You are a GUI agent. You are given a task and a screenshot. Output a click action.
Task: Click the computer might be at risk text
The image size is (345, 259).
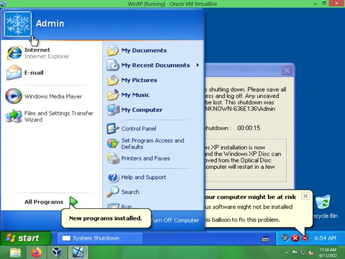(x=250, y=197)
